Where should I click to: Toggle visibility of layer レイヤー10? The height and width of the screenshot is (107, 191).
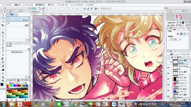168,79
